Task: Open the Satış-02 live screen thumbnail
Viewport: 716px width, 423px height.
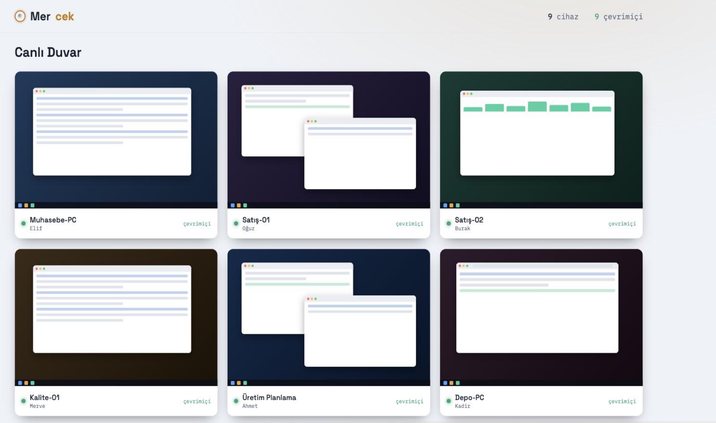Action: (x=541, y=140)
